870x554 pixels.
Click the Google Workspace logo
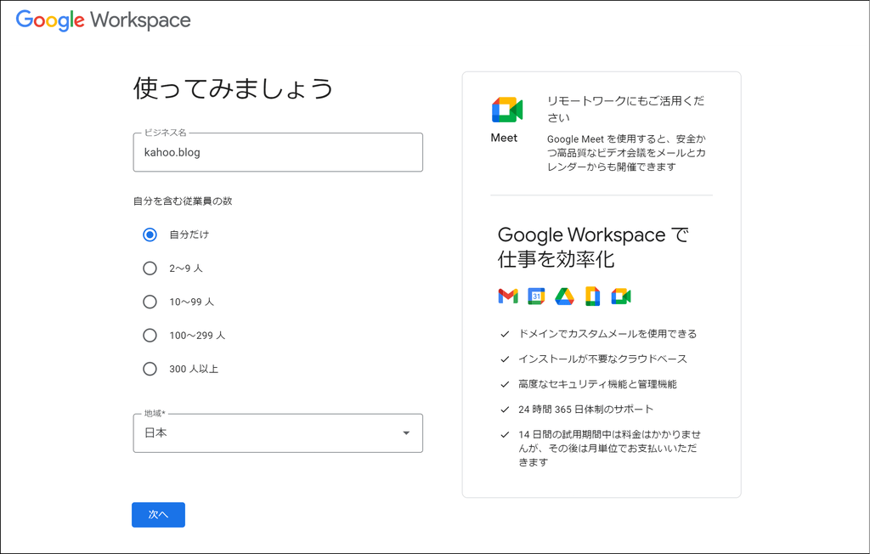coord(103,20)
